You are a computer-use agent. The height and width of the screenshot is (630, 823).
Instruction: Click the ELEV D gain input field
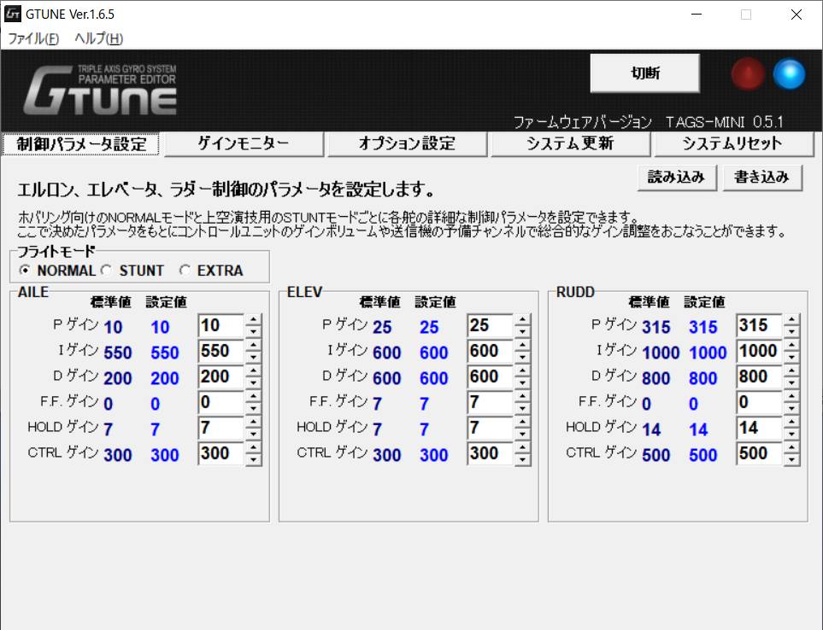(x=491, y=376)
